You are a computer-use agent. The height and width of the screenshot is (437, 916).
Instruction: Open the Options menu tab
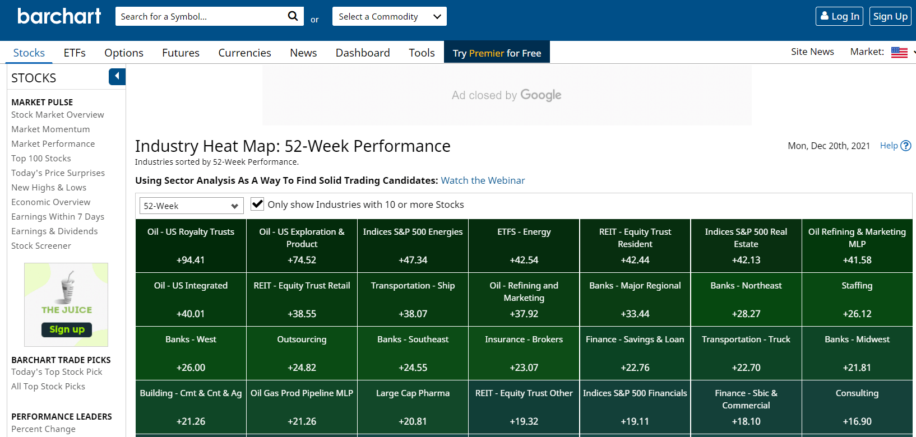pyautogui.click(x=124, y=53)
